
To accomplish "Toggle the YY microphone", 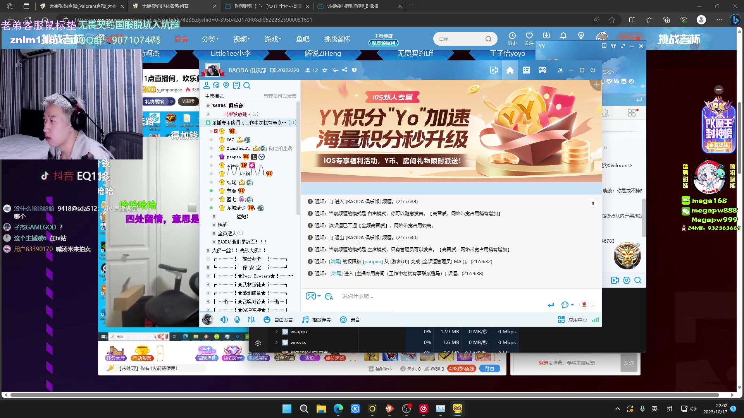I will tap(237, 320).
